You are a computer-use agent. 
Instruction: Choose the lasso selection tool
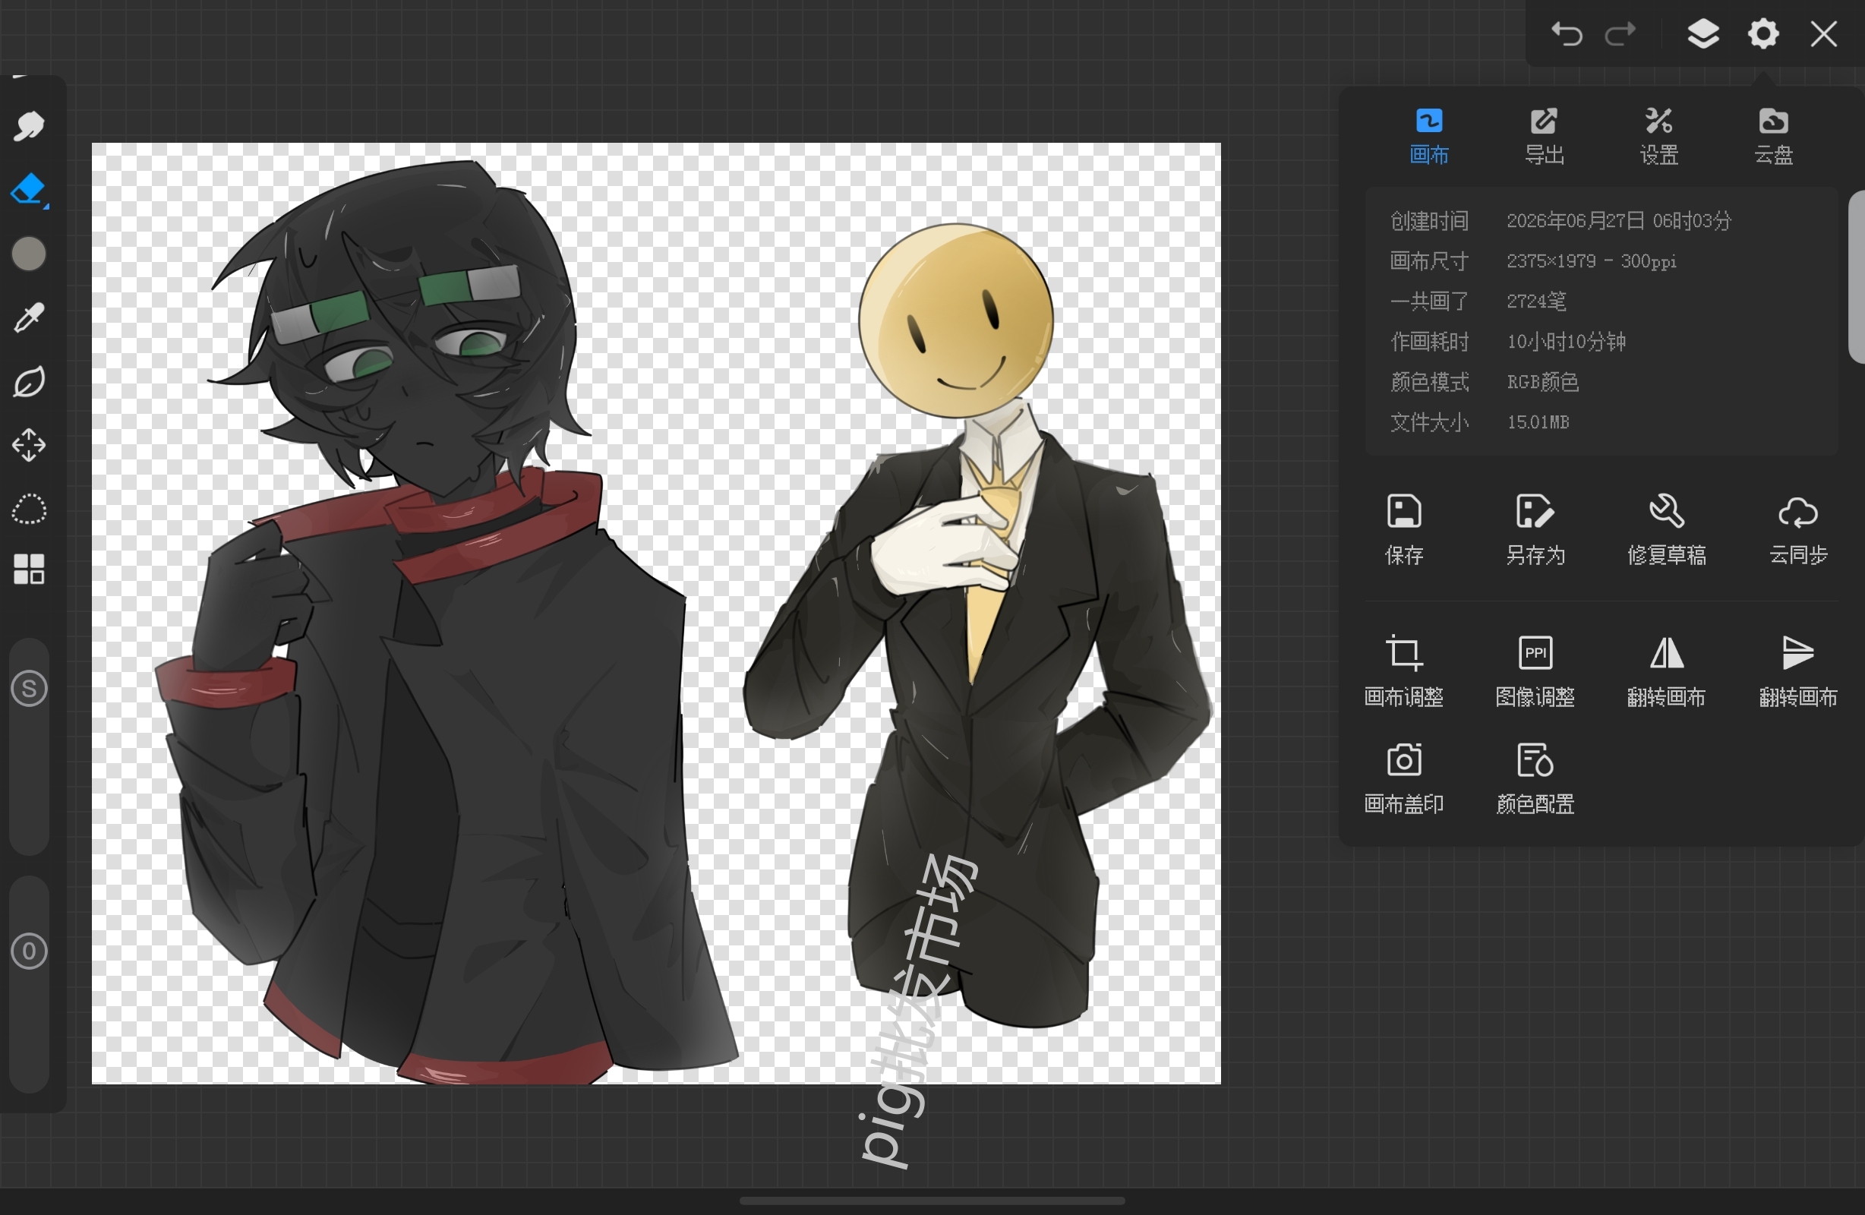(29, 510)
